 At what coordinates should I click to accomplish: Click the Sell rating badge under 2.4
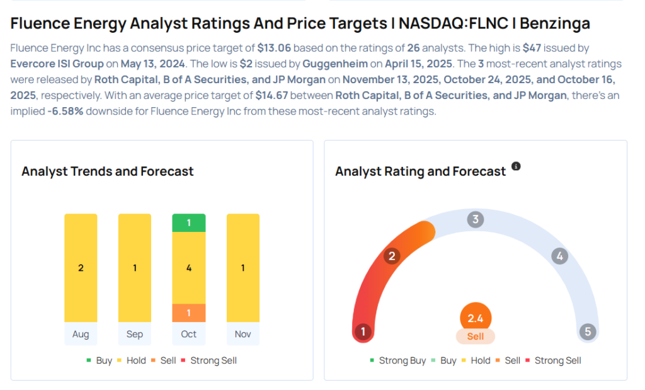[x=476, y=336]
